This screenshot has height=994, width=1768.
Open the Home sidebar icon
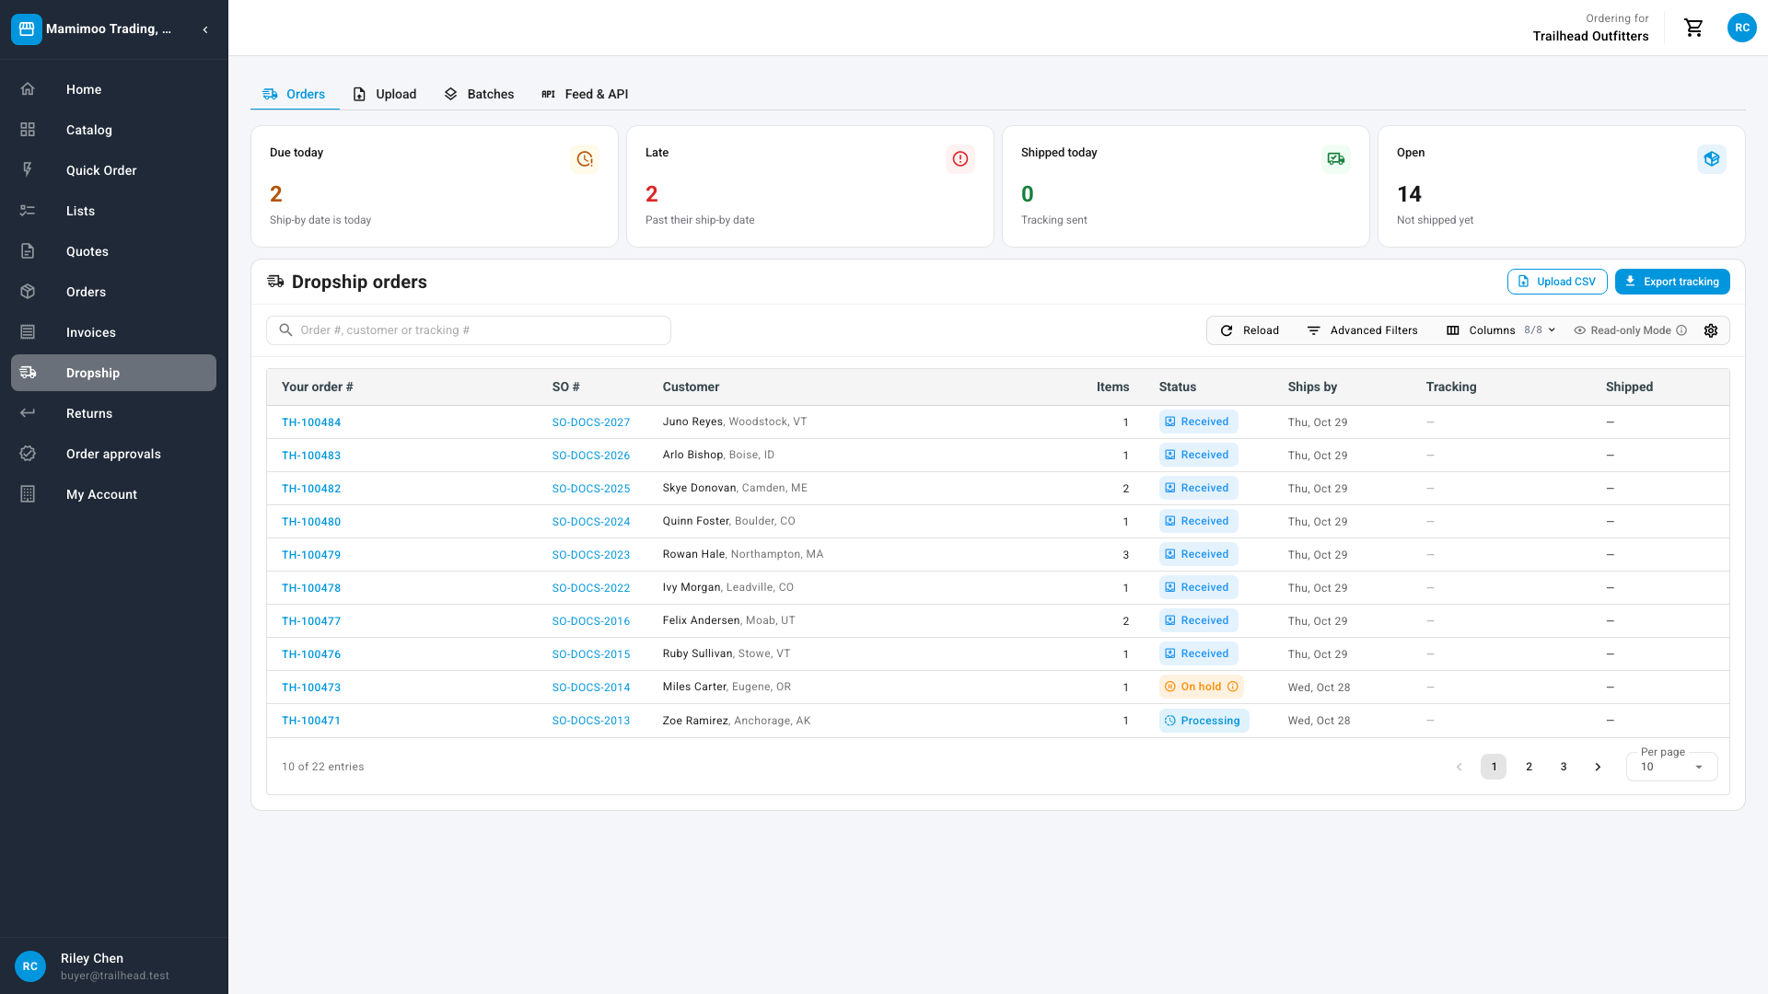[28, 89]
